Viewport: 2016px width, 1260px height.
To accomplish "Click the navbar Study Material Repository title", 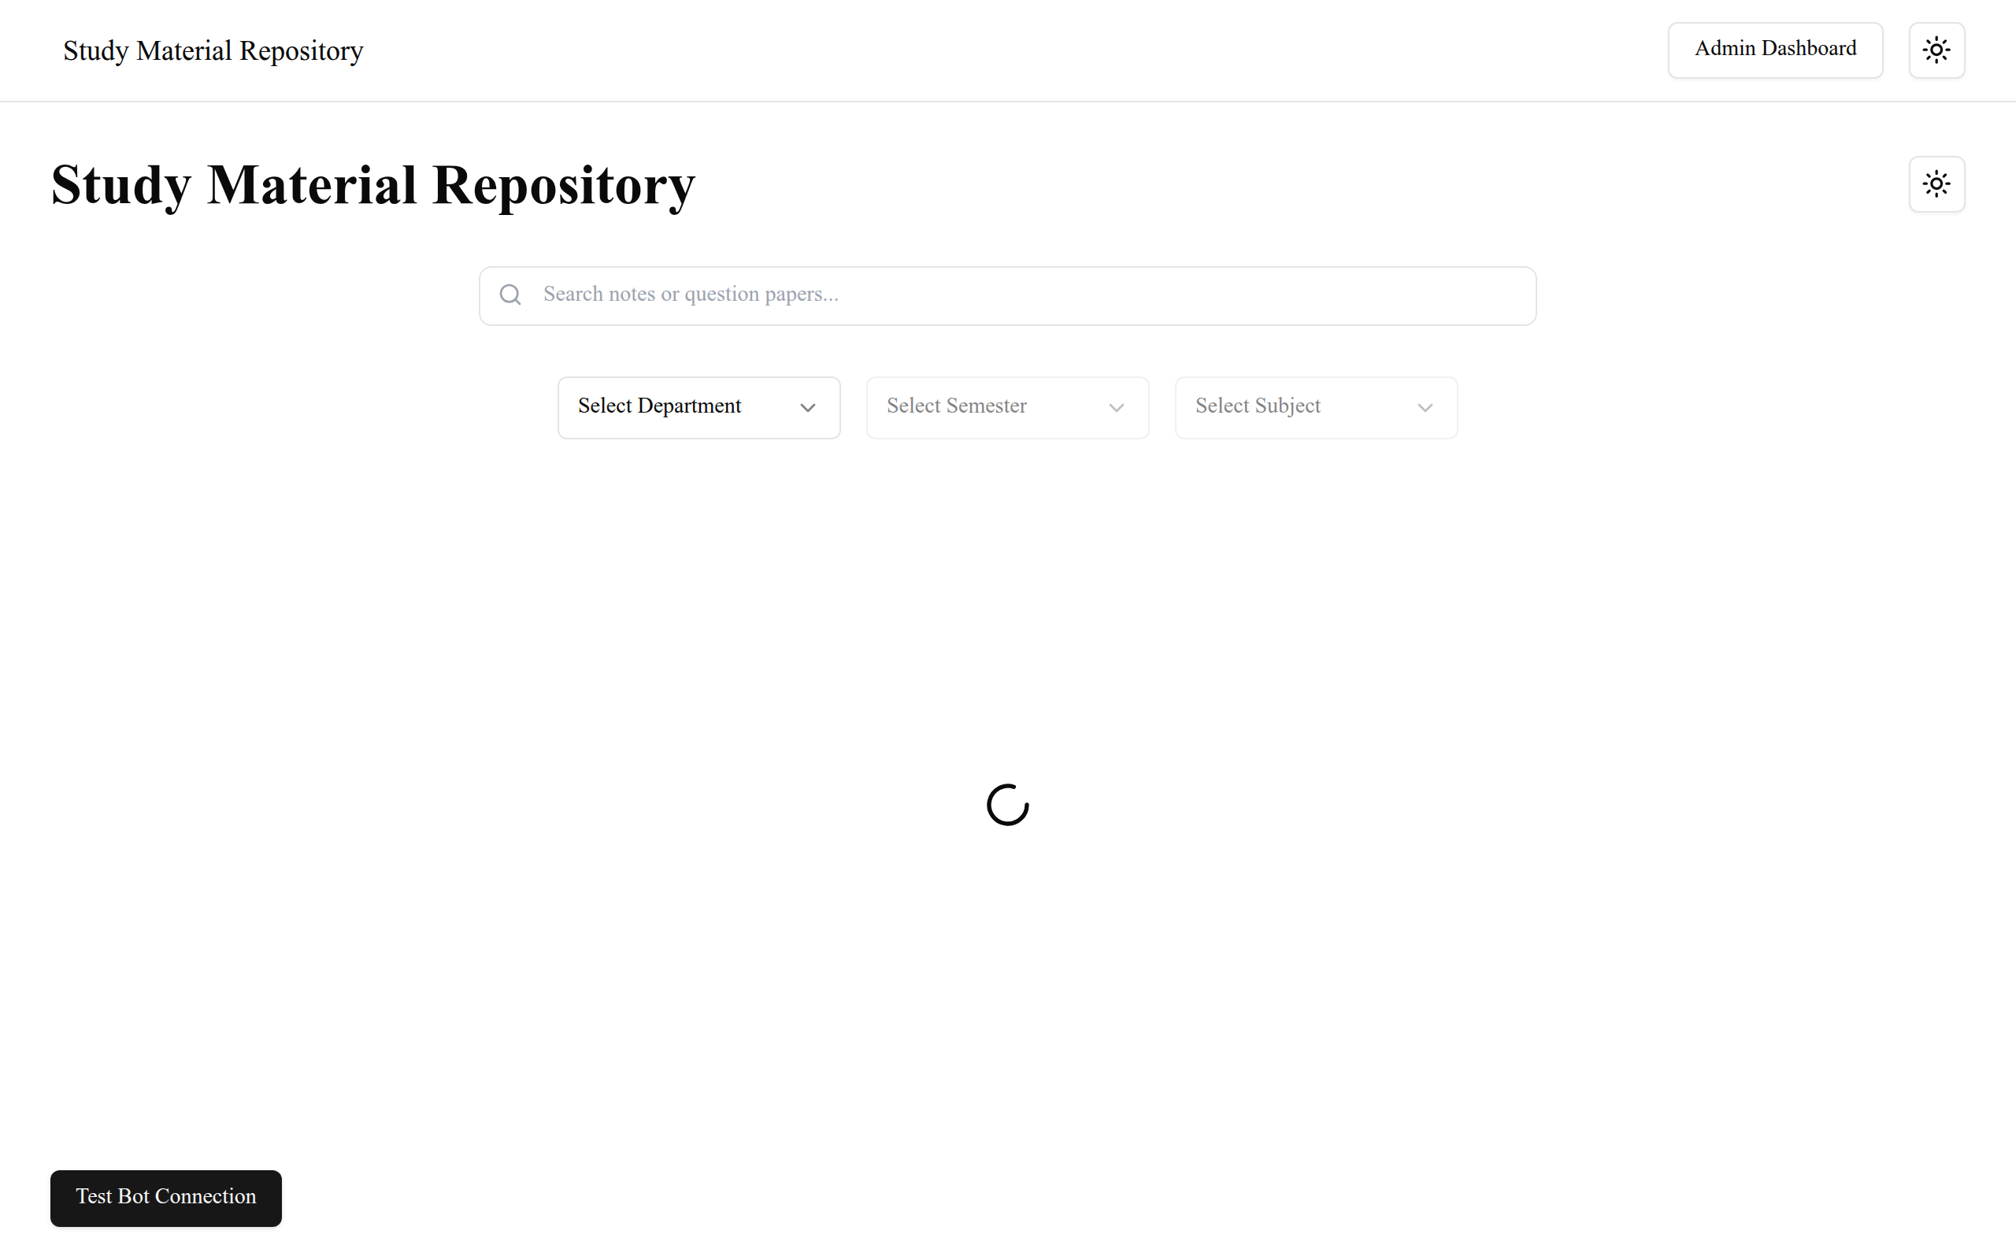I will (x=213, y=51).
